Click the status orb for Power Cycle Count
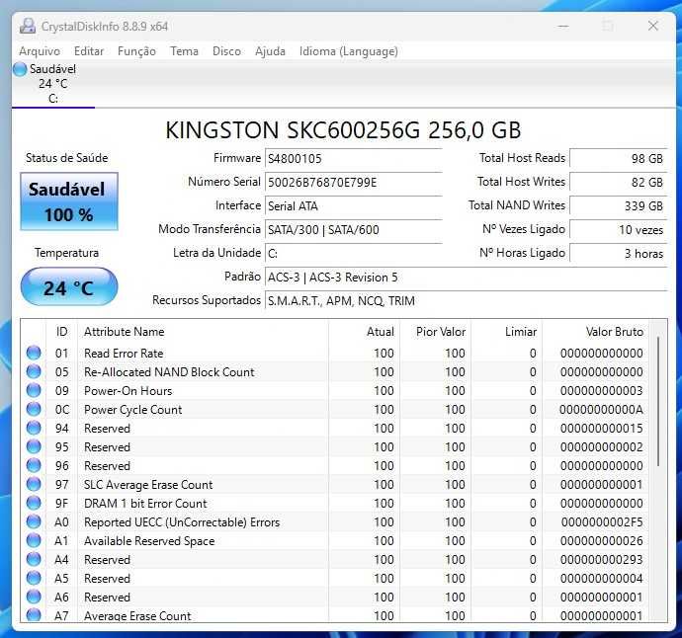The width and height of the screenshot is (682, 638). (34, 409)
